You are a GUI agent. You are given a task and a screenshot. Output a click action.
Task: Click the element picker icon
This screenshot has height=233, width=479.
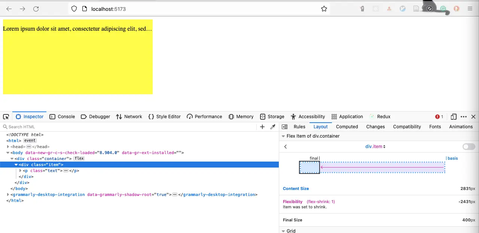(6, 117)
